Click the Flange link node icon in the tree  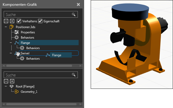[x=17, y=43]
